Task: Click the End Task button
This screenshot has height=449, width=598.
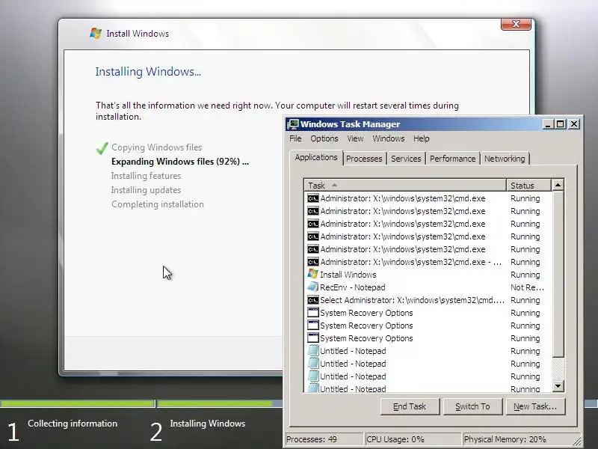Action: coord(410,406)
